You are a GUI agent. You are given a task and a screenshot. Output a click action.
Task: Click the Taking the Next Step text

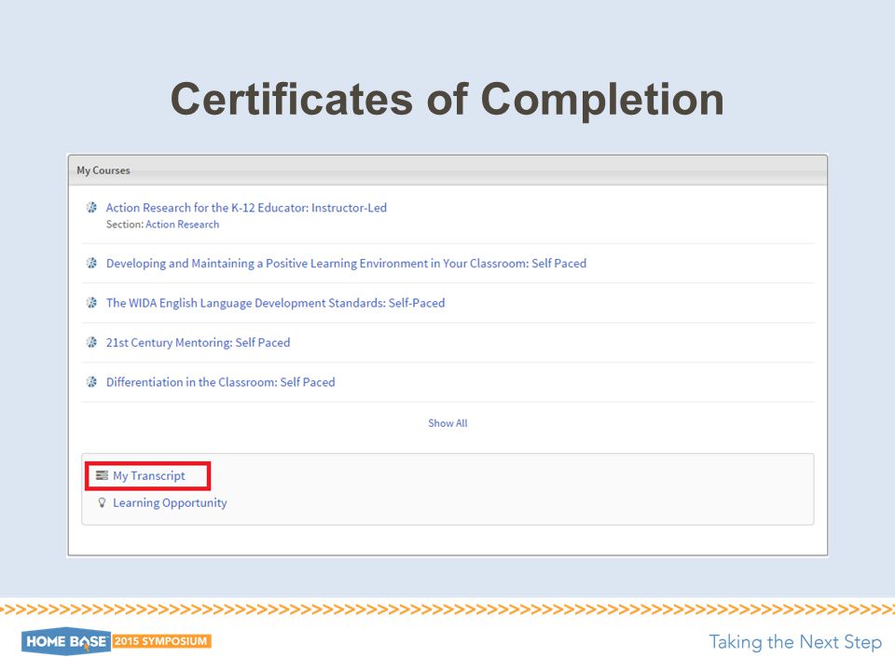point(795,642)
